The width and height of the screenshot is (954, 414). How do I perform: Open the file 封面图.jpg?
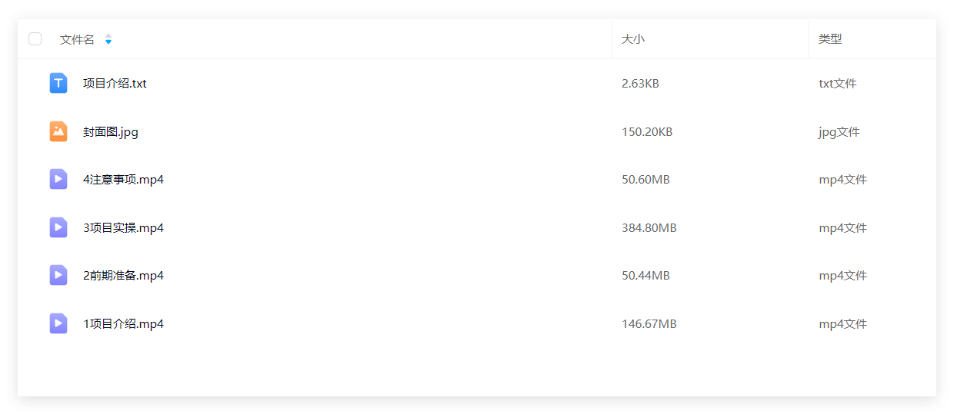click(111, 132)
